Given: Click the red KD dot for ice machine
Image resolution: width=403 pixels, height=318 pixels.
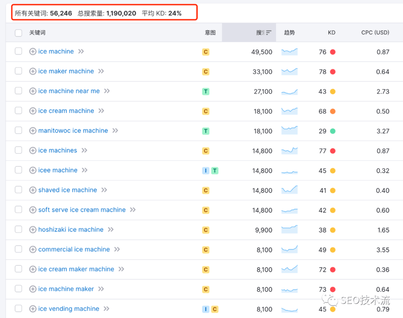Looking at the screenshot, I should click(333, 52).
